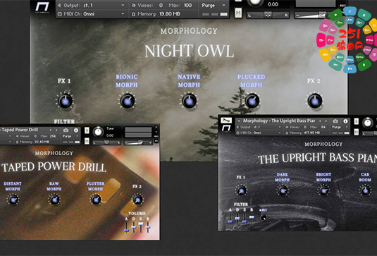Adjust the volume slider in Taped Power Drill header
The height and width of the screenshot is (256, 377).
click(139, 142)
